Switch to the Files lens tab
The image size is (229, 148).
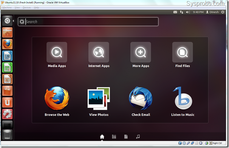tap(126, 137)
